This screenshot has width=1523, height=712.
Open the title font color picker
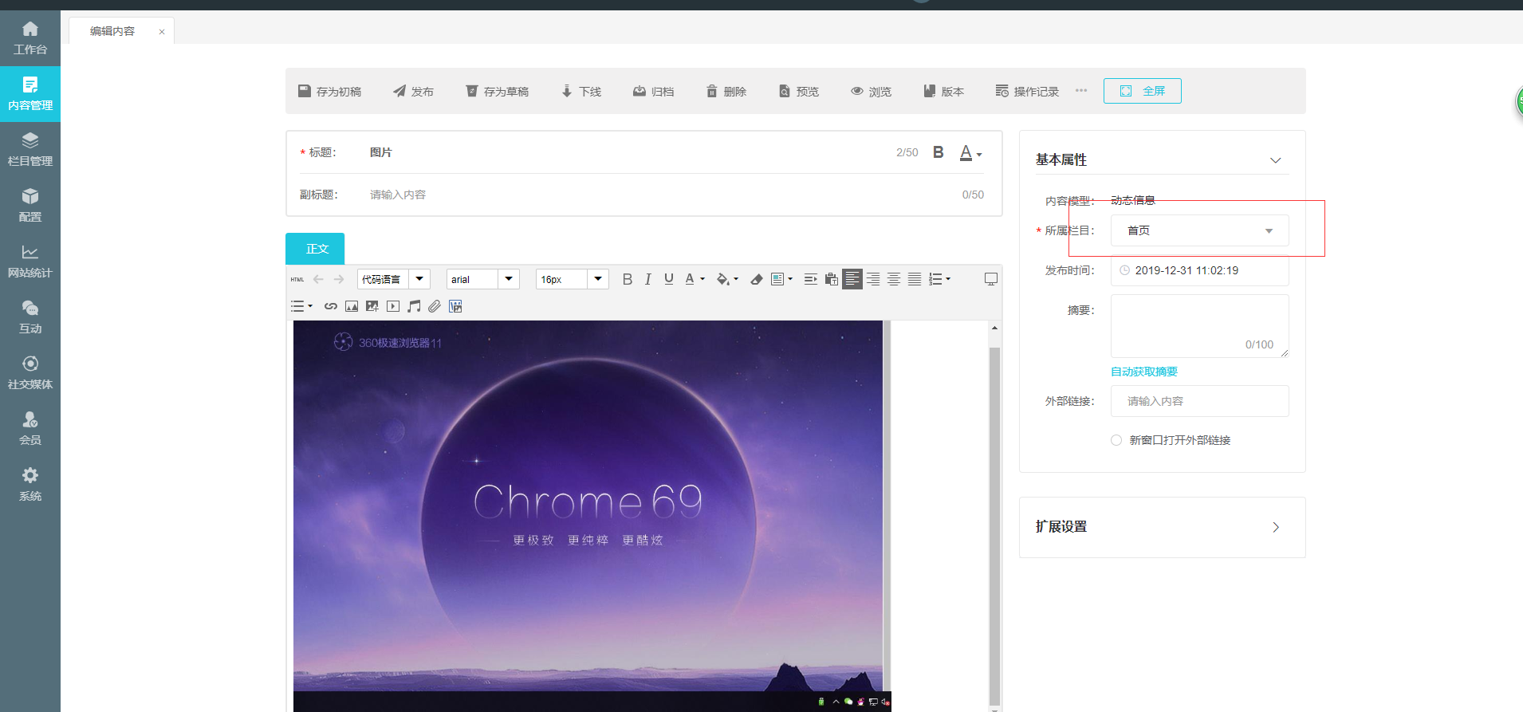click(x=970, y=153)
